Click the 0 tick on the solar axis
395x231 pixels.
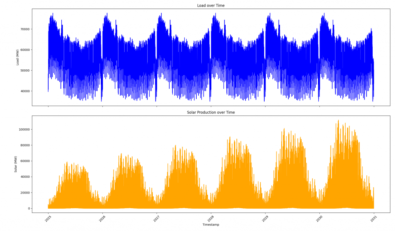click(x=29, y=209)
